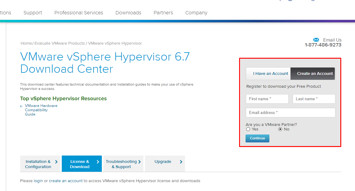Viewport: 355px width, 191px height.
Task: Click the create an account link
Action: coord(66,181)
